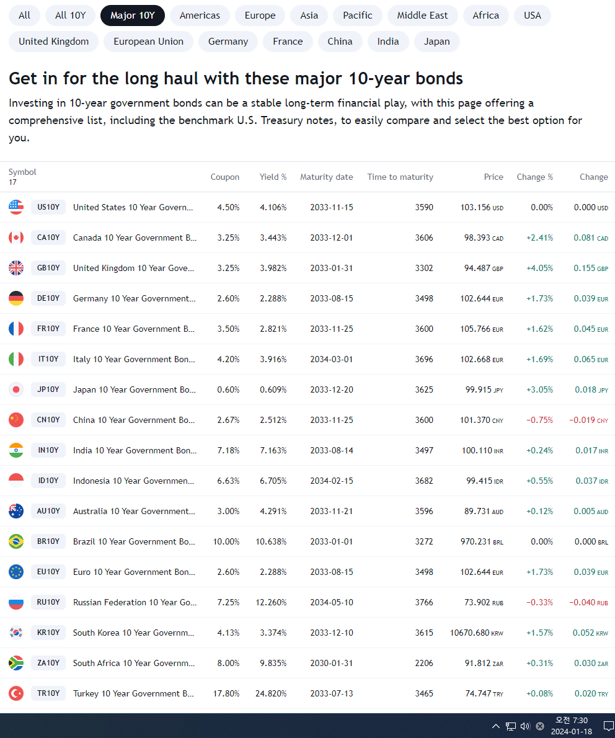Image resolution: width=615 pixels, height=738 pixels.
Task: Select the All 10Y filter tab
Action: (70, 16)
